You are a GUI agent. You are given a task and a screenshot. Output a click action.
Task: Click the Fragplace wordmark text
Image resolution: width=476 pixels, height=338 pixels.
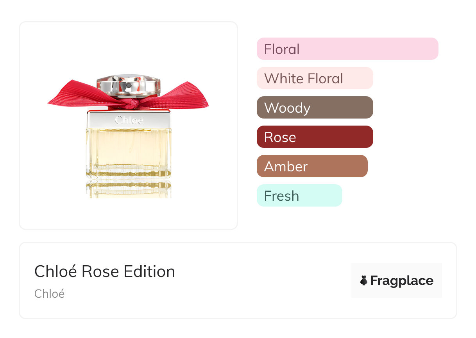[402, 280]
